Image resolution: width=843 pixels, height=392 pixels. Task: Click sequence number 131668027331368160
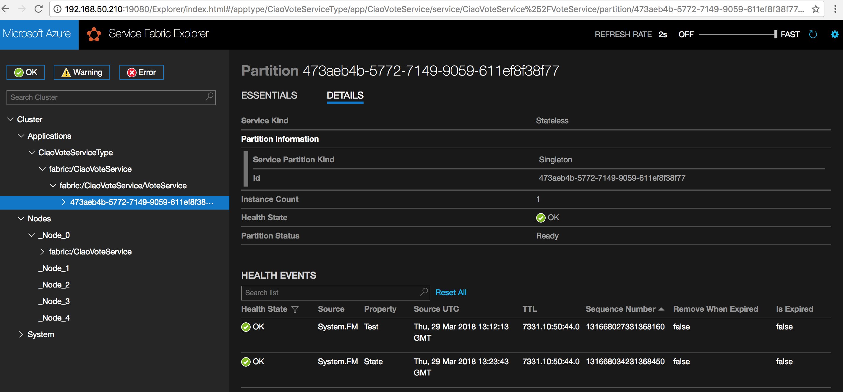tap(625, 327)
